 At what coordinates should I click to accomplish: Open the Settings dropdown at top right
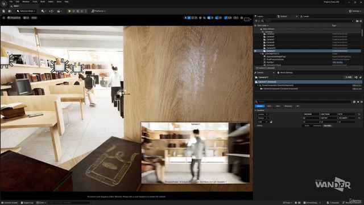pos(355,11)
